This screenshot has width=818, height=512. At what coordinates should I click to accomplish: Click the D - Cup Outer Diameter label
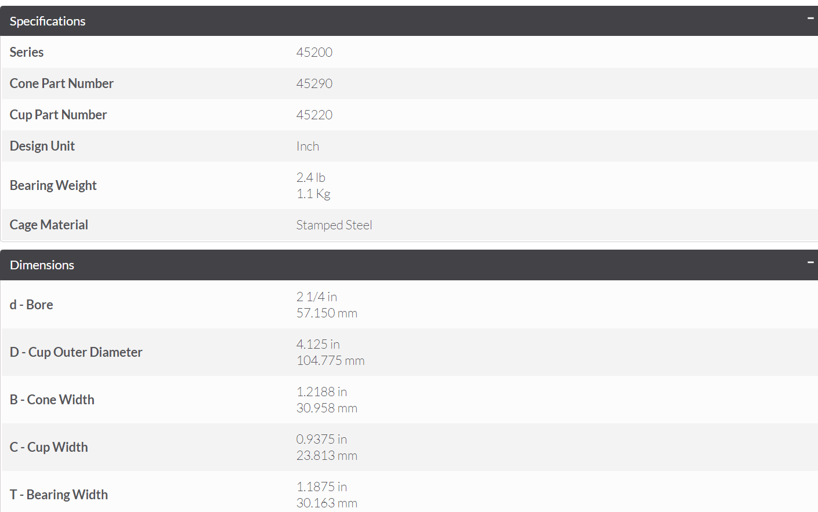pos(76,352)
